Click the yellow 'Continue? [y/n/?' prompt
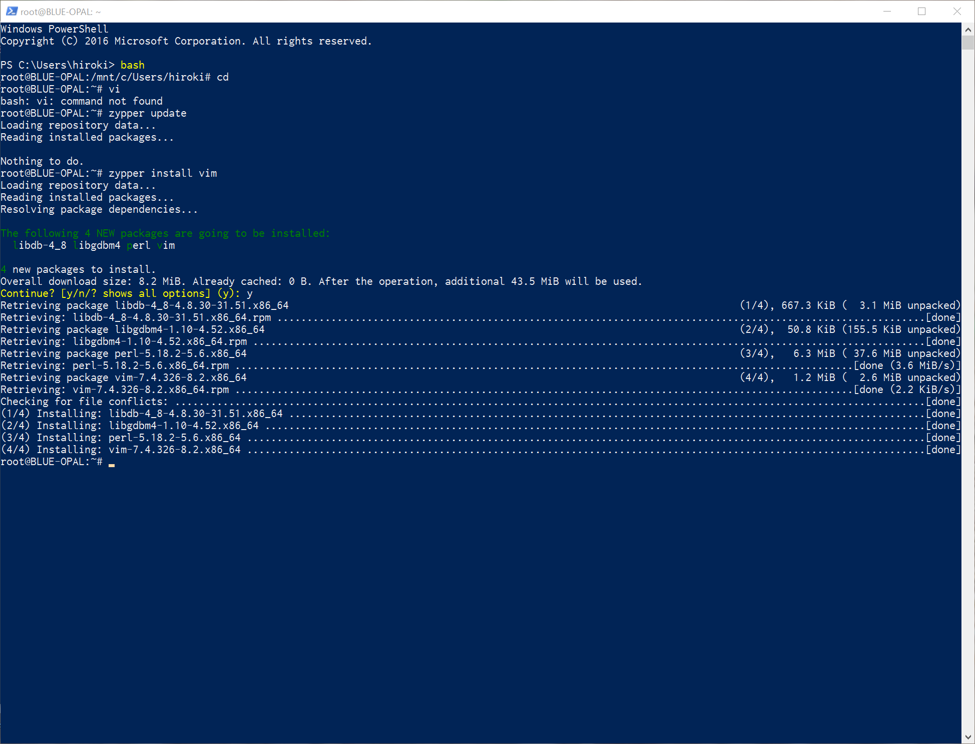 (x=120, y=293)
